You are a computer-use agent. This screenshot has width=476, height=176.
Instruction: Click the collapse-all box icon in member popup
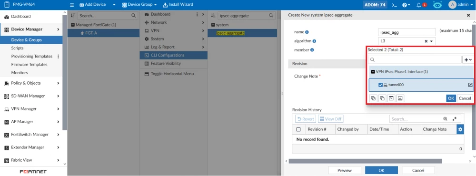pyautogui.click(x=400, y=98)
